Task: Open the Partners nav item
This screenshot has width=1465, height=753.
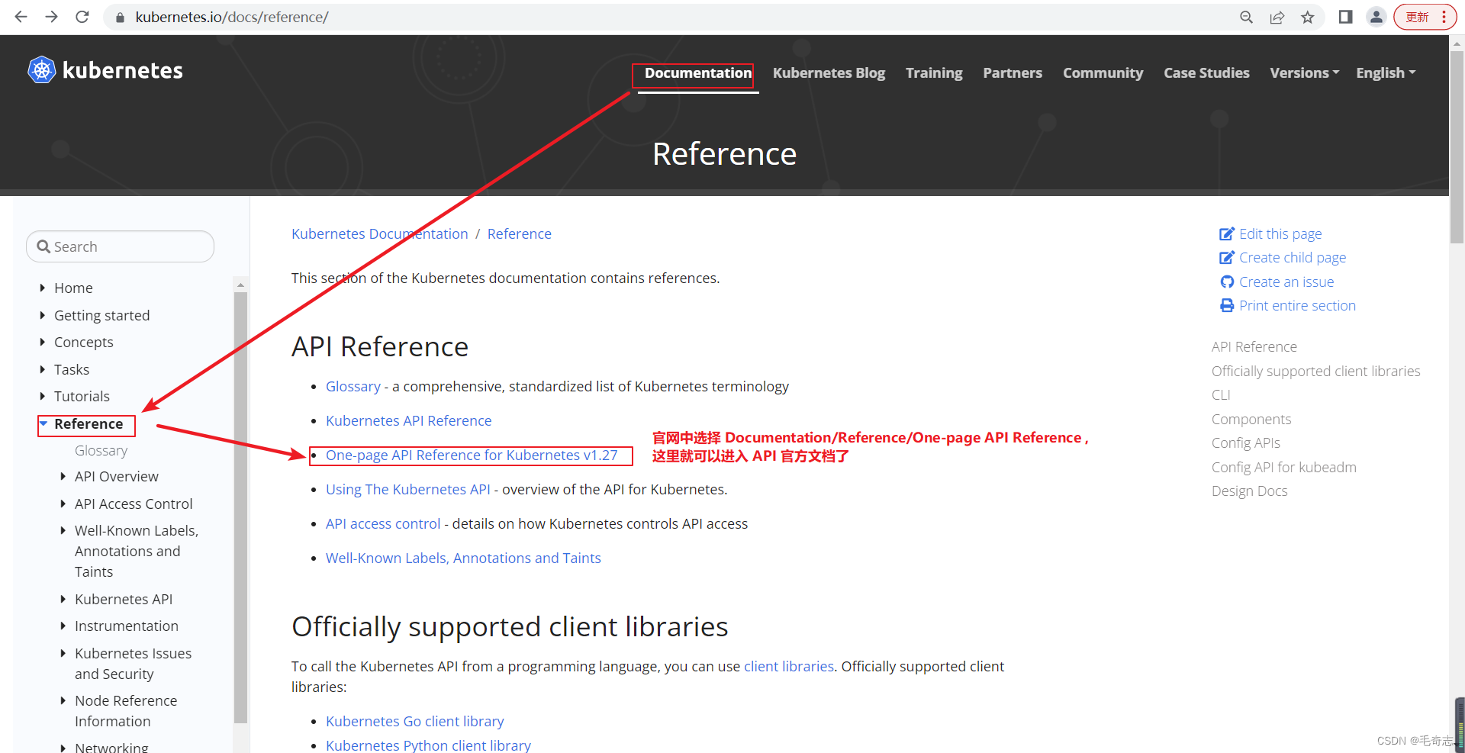Action: point(1013,72)
